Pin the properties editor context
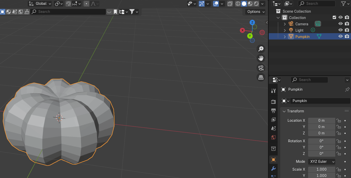Viewport: 351px width, 178px height. pos(347,89)
